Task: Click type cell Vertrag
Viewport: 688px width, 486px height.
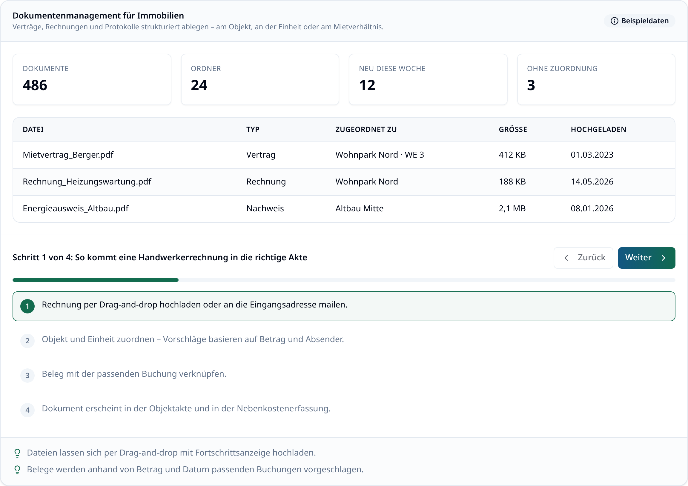Action: (261, 155)
